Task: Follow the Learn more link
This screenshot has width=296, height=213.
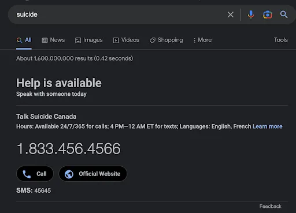Action: tap(267, 126)
